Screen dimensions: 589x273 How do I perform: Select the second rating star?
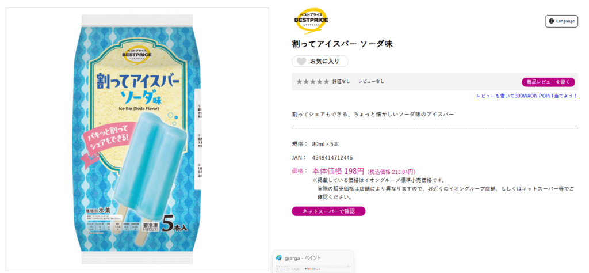click(306, 82)
